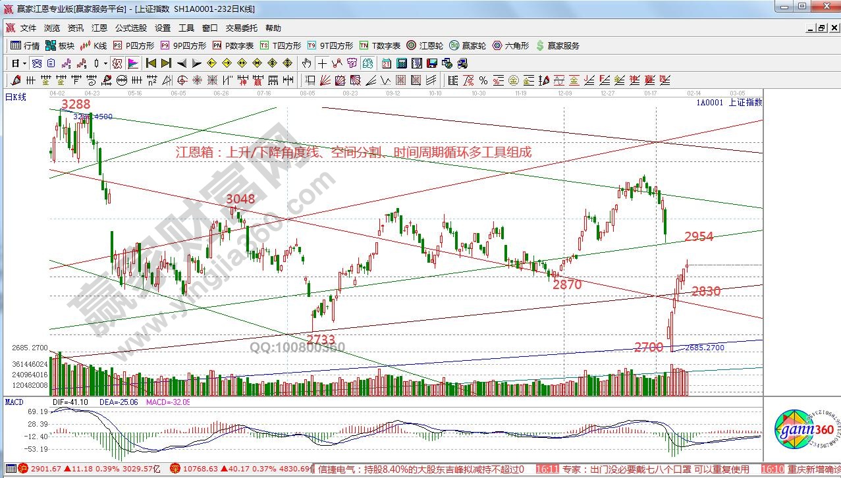Open the 江恩 menu
Viewport: 841px width, 478px height.
point(99,28)
